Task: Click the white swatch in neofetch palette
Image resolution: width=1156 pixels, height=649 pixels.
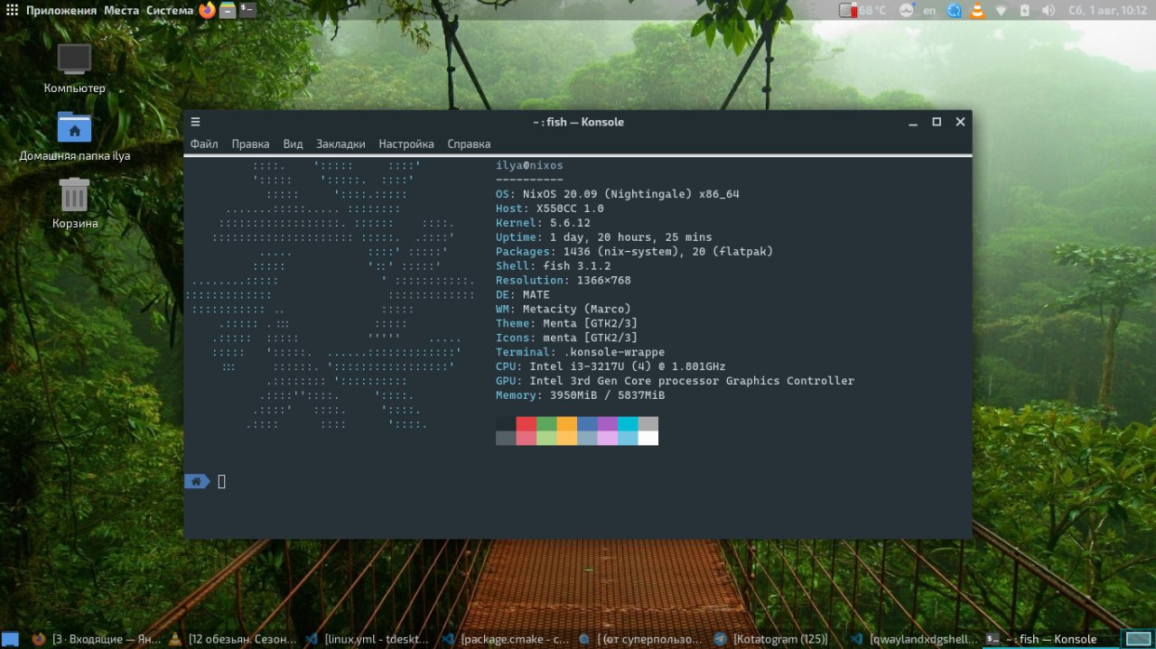Action: point(648,438)
